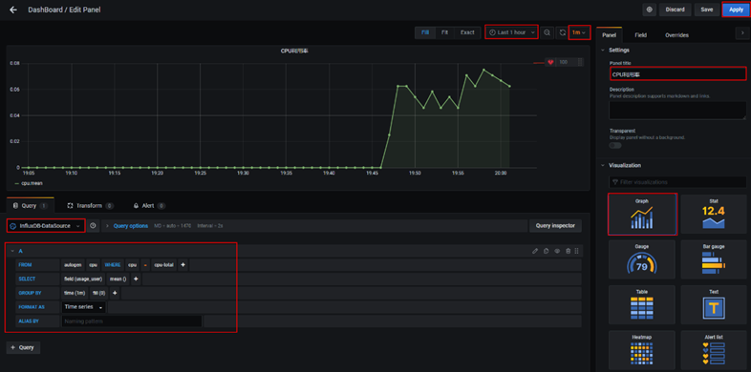The image size is (751, 372).
Task: Click the Save button
Action: 706,10
